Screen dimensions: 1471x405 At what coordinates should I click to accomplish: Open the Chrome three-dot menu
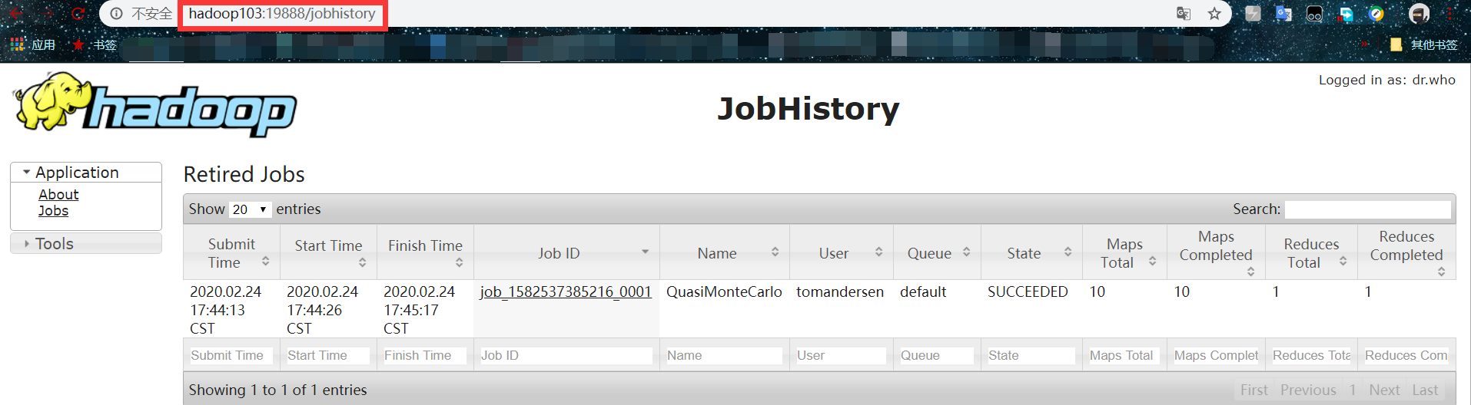point(1449,14)
